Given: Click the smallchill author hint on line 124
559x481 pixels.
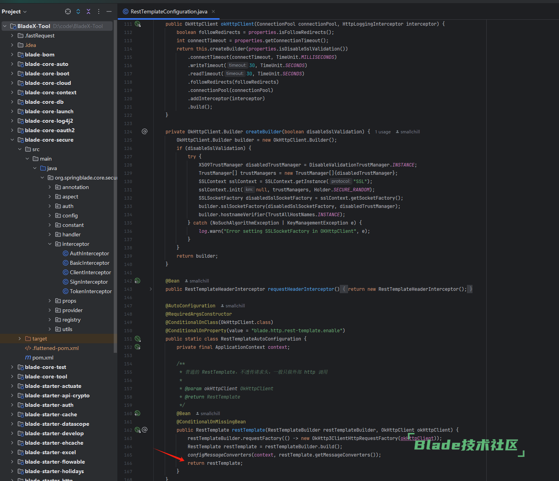Looking at the screenshot, I should [x=408, y=132].
